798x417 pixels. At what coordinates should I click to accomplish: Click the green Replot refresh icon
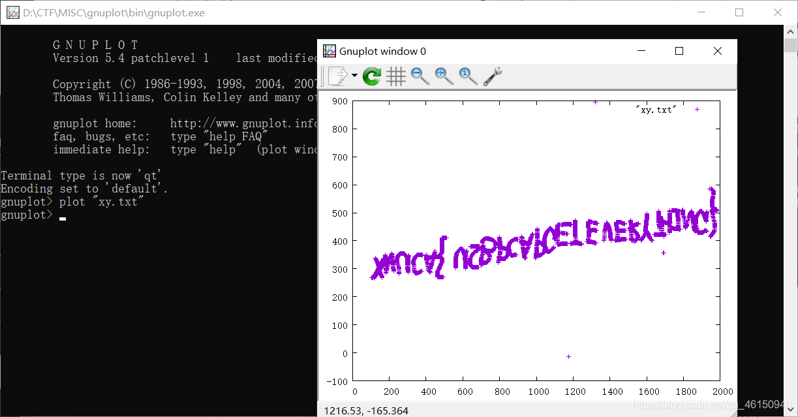pos(372,76)
